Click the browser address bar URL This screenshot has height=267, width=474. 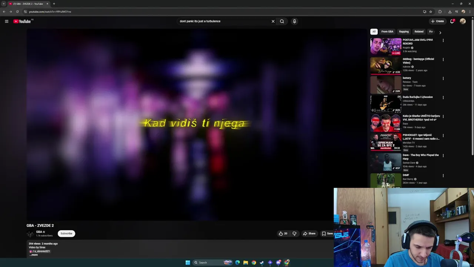(50, 11)
